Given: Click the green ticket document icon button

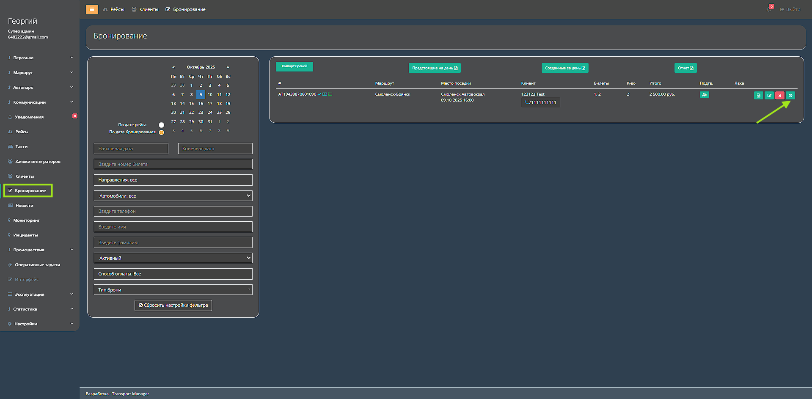Looking at the screenshot, I should (x=758, y=96).
